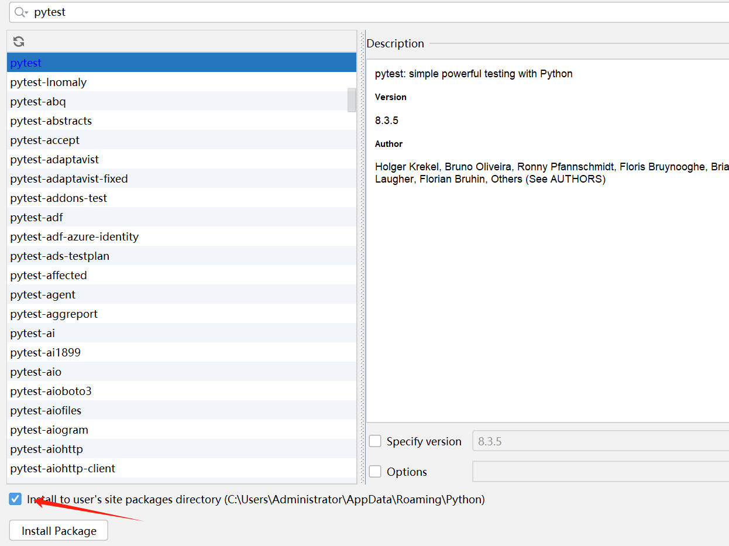Select pytest-accept in the list
The width and height of the screenshot is (729, 546).
(x=181, y=140)
